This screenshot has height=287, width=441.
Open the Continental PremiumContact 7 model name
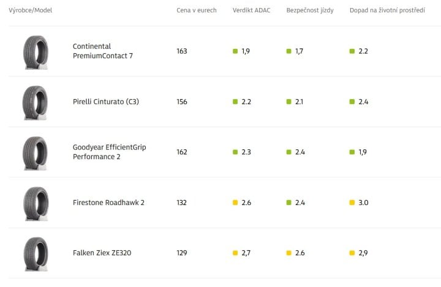103,51
